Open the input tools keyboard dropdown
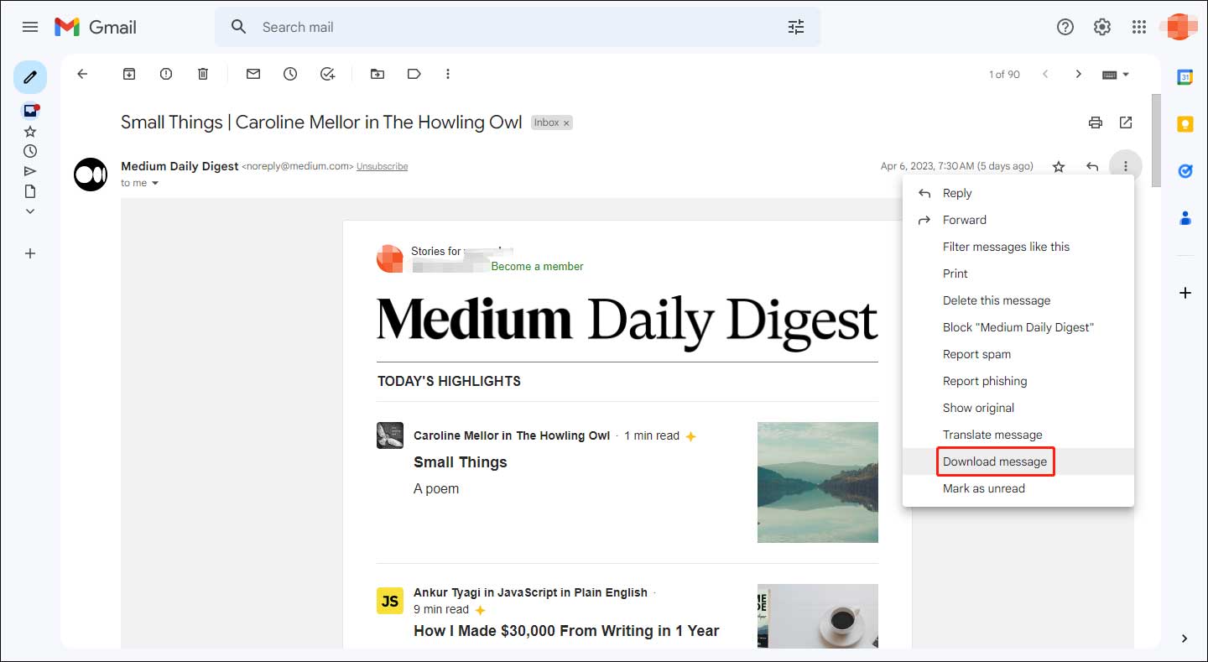This screenshot has width=1208, height=662. click(1116, 74)
